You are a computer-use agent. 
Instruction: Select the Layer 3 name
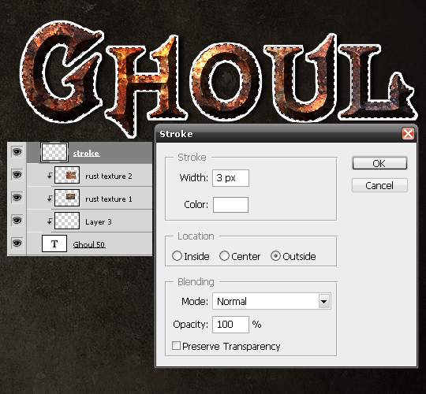(99, 222)
